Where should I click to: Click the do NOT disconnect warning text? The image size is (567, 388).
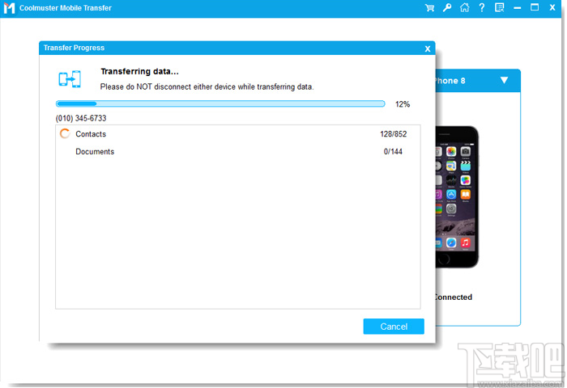[x=207, y=87]
